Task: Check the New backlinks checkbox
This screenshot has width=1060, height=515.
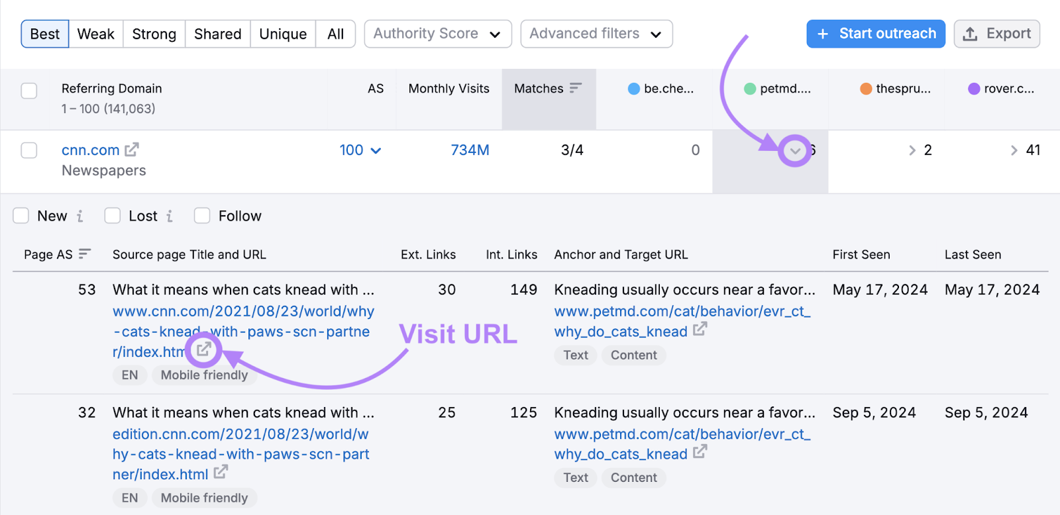Action: point(21,216)
